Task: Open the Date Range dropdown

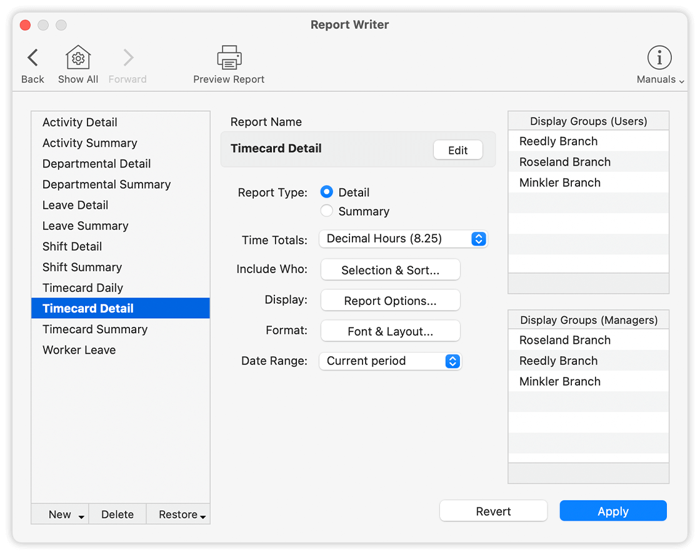Action: [x=390, y=361]
